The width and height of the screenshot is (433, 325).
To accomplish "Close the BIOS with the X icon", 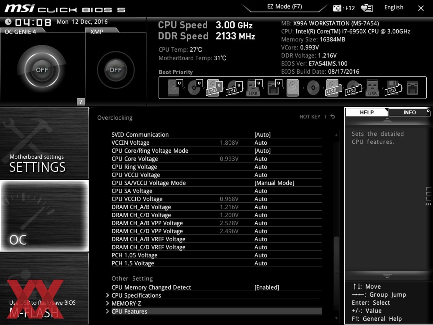I will click(421, 8).
